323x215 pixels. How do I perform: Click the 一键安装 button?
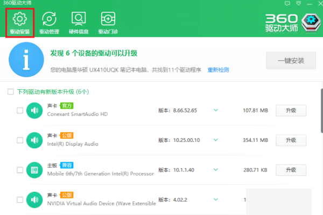coord(291,61)
